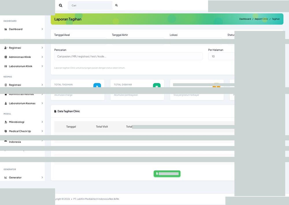Click the Tagihan breadcrumb

point(276,19)
